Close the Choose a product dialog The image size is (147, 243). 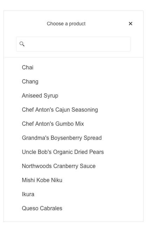(x=130, y=24)
